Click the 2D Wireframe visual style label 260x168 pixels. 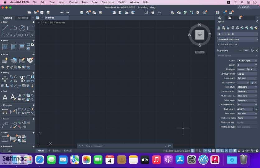(57, 22)
